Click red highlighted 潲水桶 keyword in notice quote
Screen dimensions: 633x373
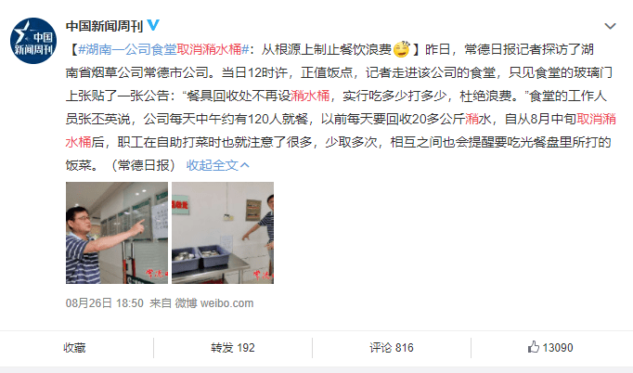coord(310,96)
